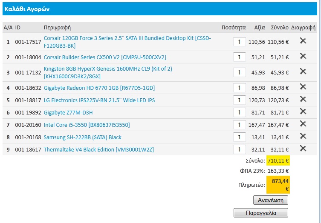This screenshot has width=321, height=223.
Task: Open Kingston 8GB HyperX Genesis product link
Action: point(108,73)
